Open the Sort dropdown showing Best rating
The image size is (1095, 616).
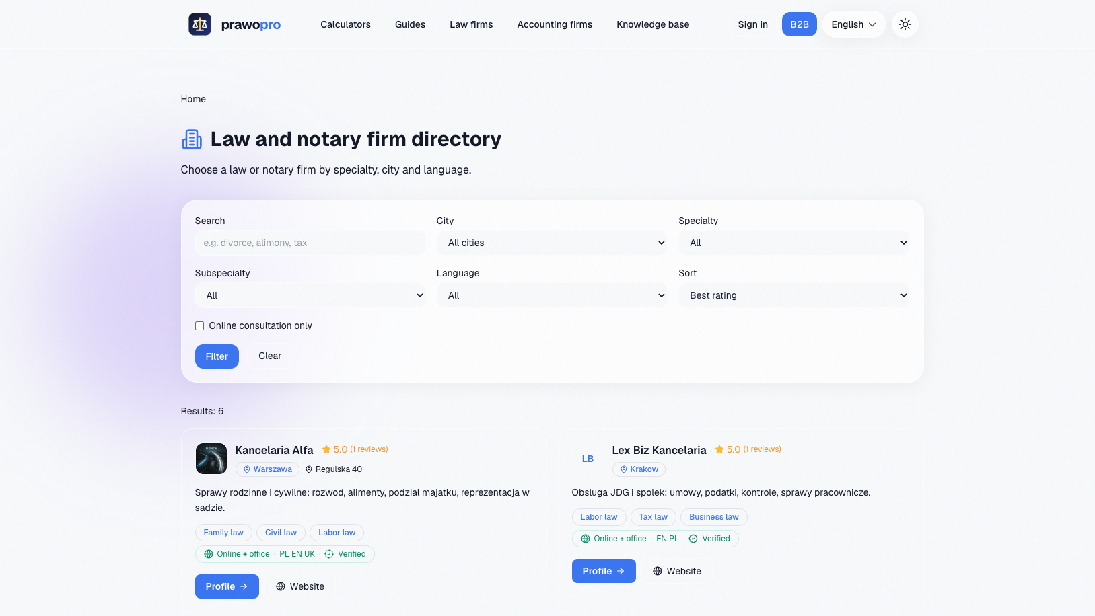coord(794,295)
